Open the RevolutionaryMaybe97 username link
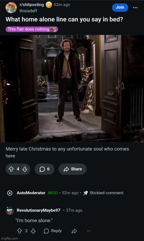Viewport: 144px width, 241px height. (x=39, y=210)
